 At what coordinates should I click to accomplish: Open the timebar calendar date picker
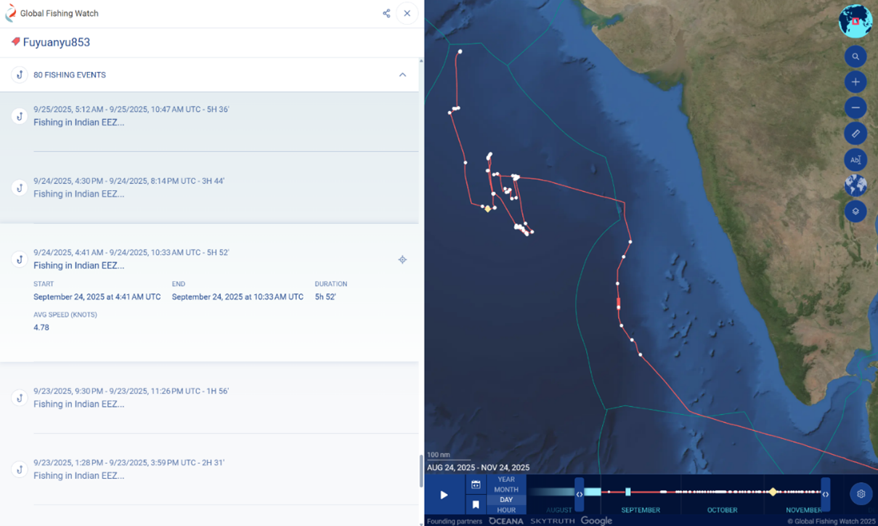click(476, 485)
